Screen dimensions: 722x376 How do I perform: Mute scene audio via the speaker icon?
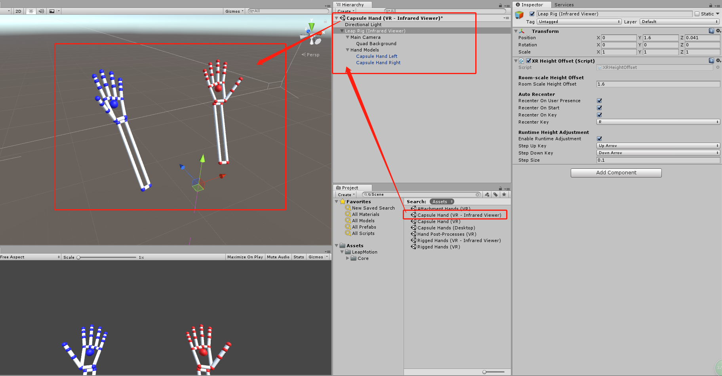coord(41,11)
